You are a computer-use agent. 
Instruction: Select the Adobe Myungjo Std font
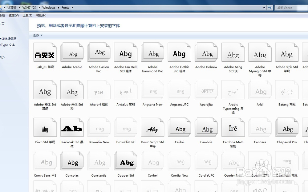260,52
